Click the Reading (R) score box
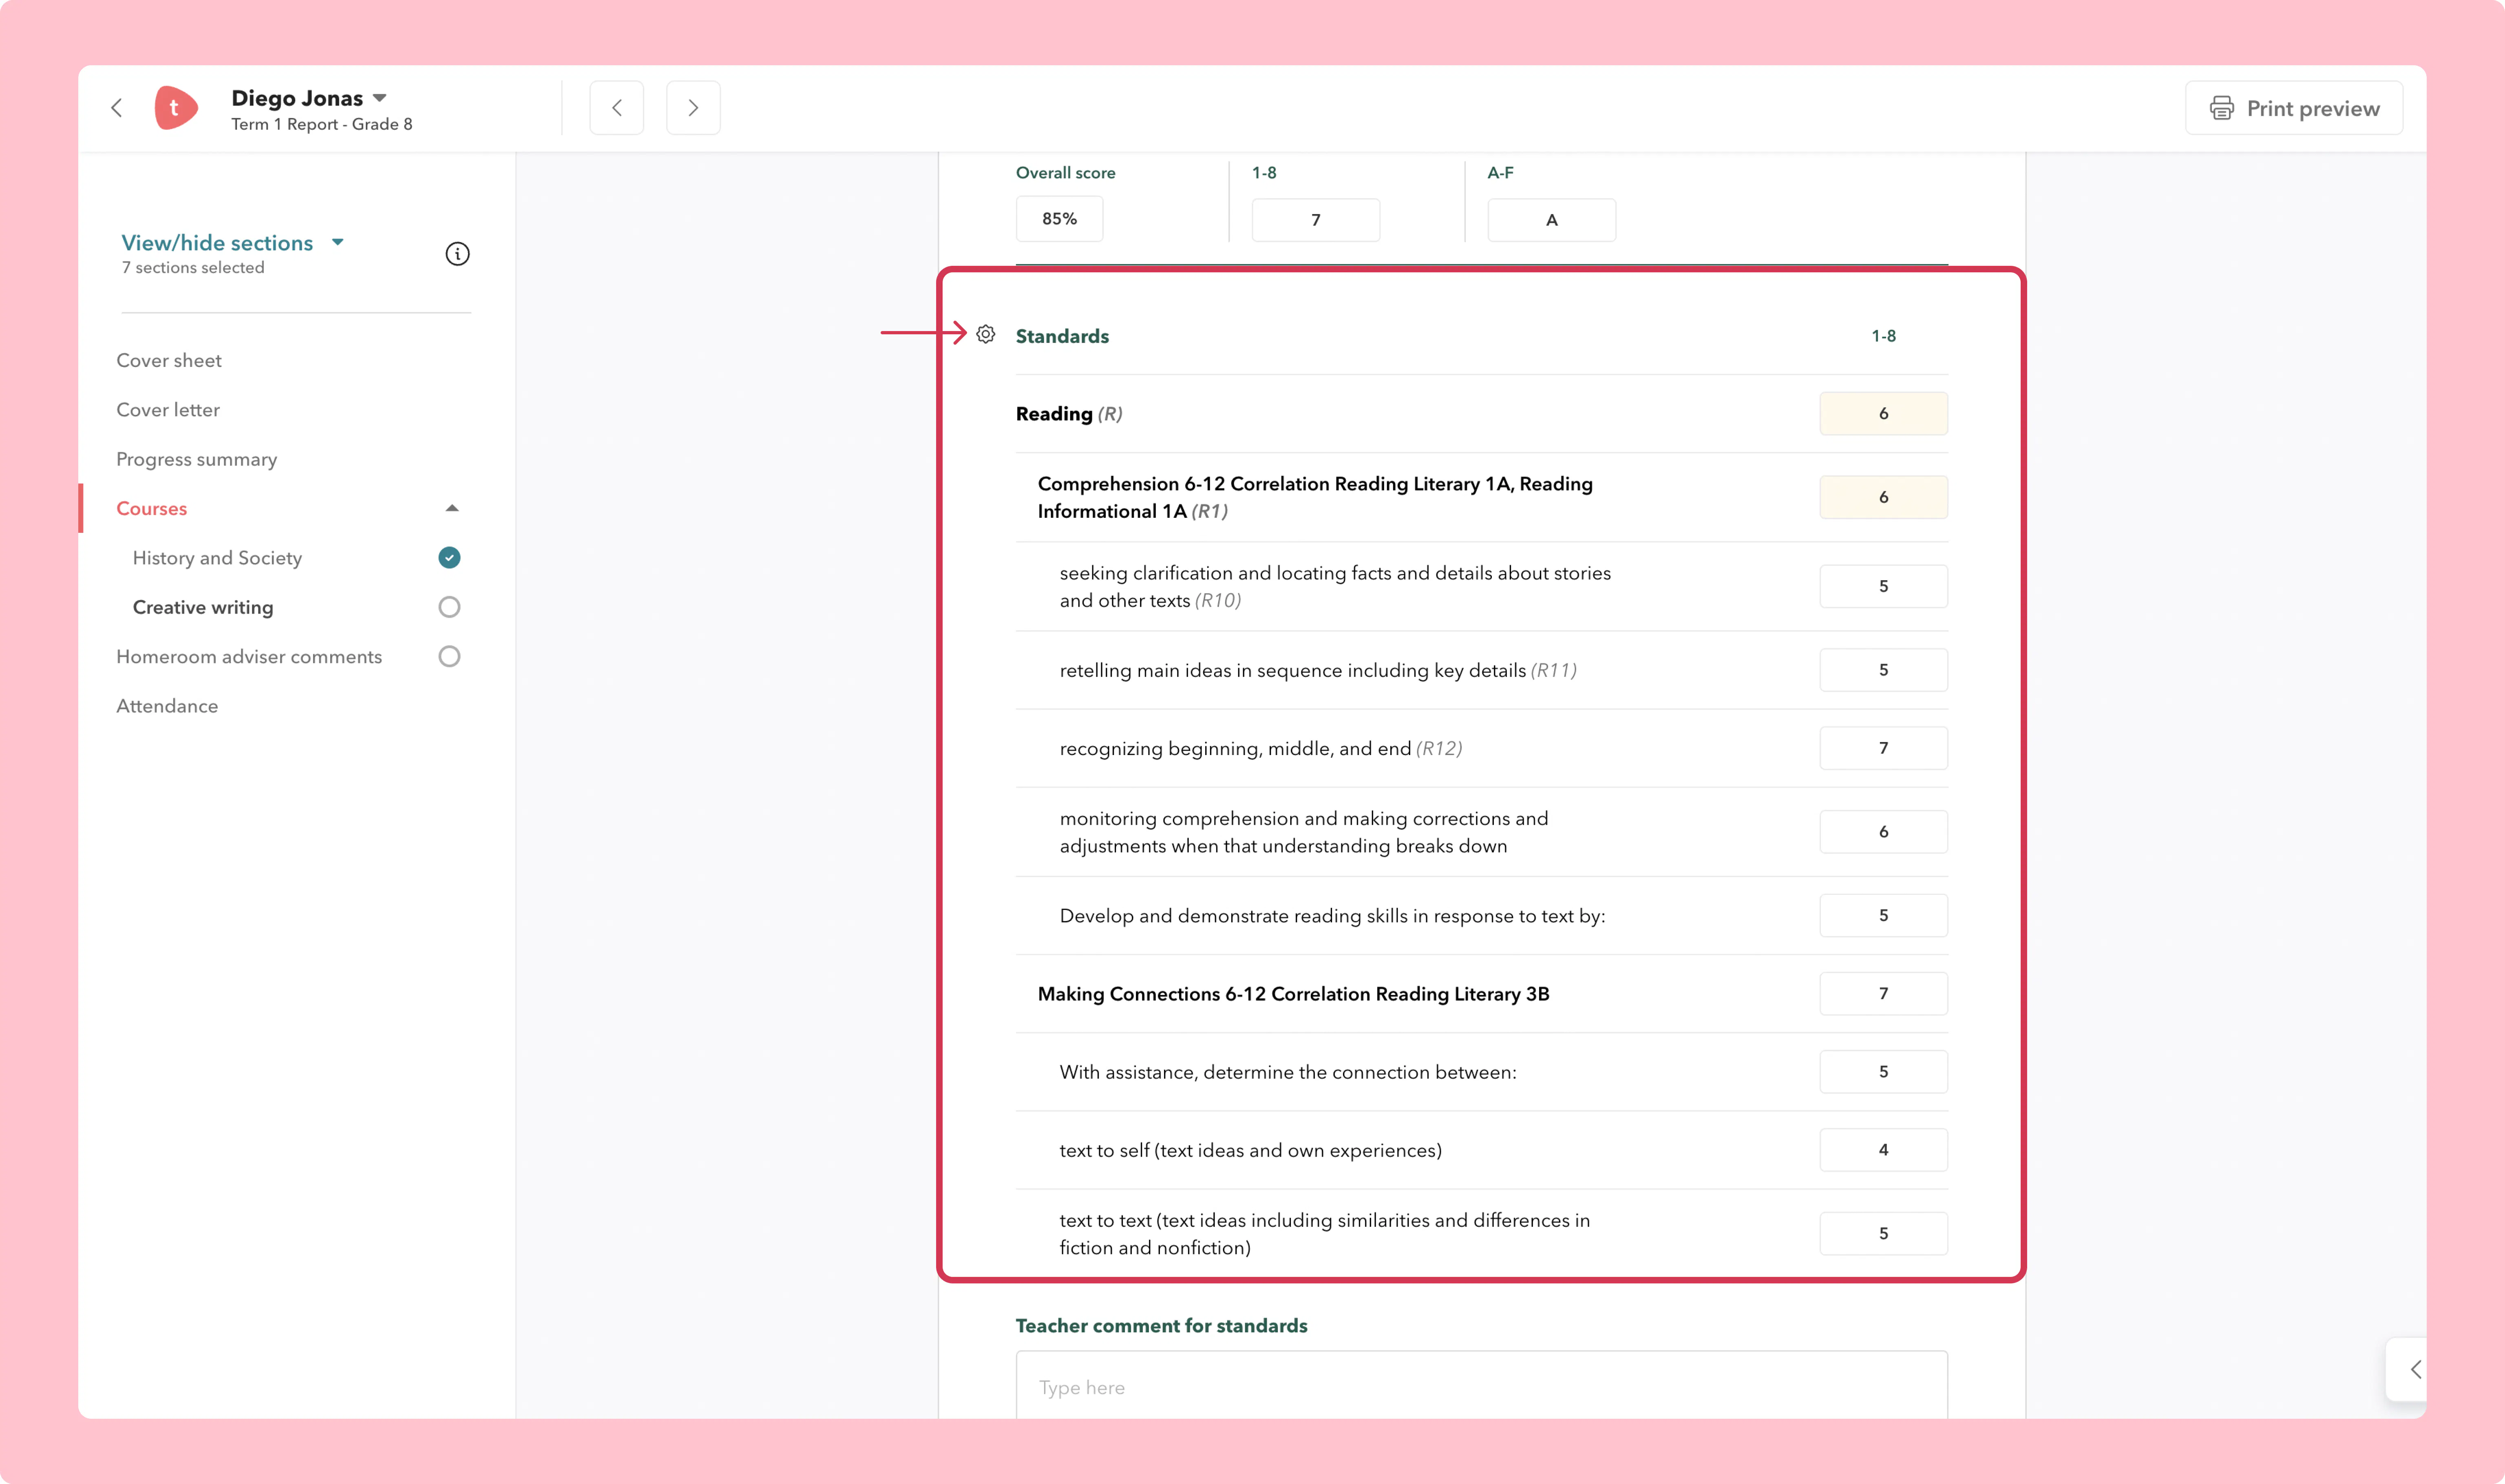This screenshot has height=1484, width=2505. (x=1884, y=413)
